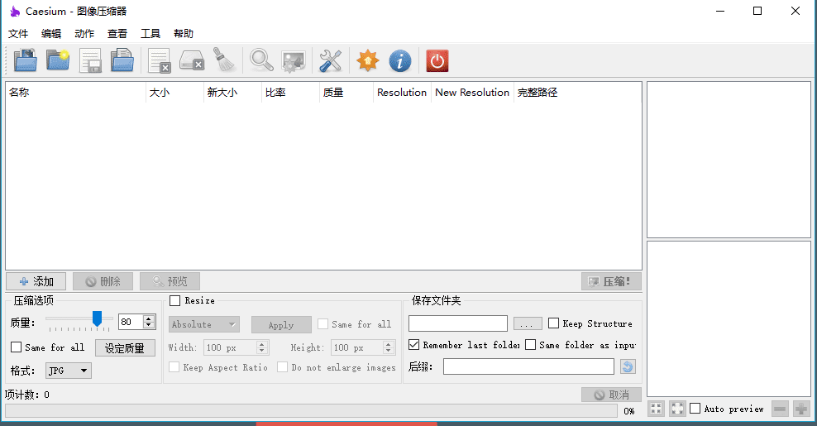This screenshot has height=426, width=817.
Task: Increase quality value with up arrow
Action: tap(149, 318)
